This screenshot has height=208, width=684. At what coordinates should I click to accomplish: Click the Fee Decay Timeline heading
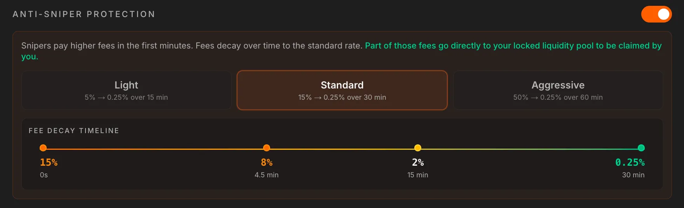(74, 131)
